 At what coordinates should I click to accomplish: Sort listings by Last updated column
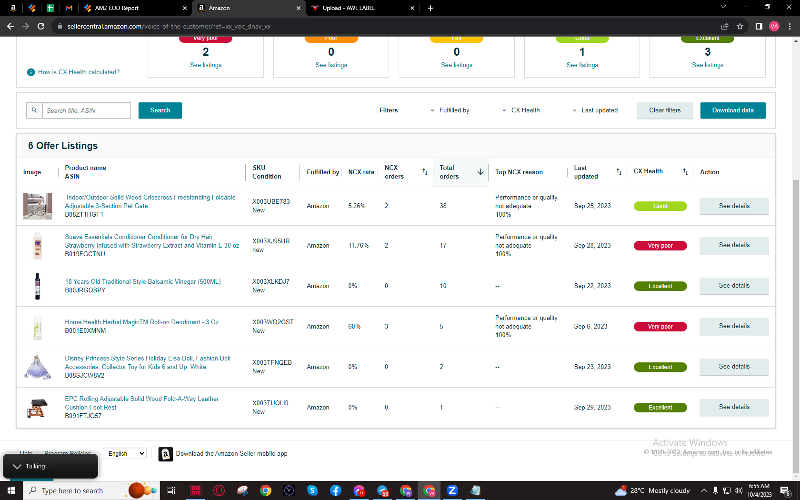click(x=619, y=172)
